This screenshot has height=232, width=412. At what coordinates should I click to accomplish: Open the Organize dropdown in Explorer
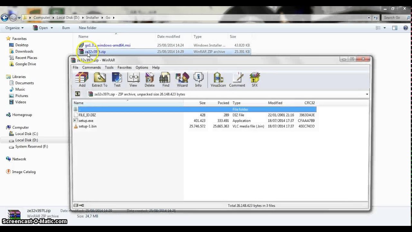pyautogui.click(x=14, y=28)
